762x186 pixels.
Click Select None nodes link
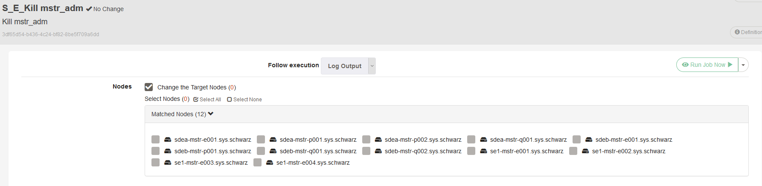pyautogui.click(x=244, y=99)
